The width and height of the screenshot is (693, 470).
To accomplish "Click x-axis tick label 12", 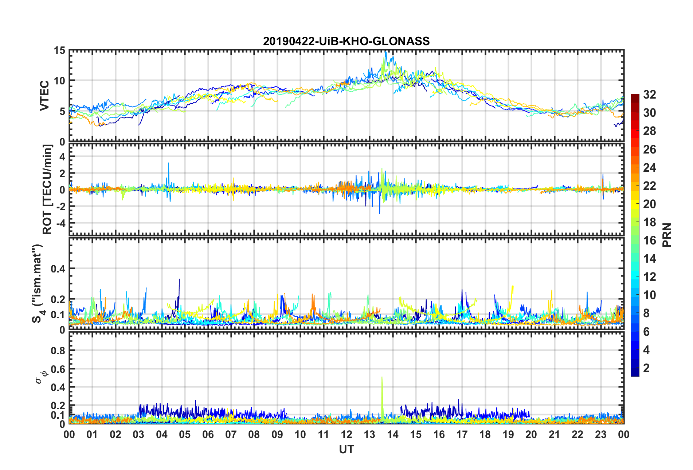I will click(346, 434).
